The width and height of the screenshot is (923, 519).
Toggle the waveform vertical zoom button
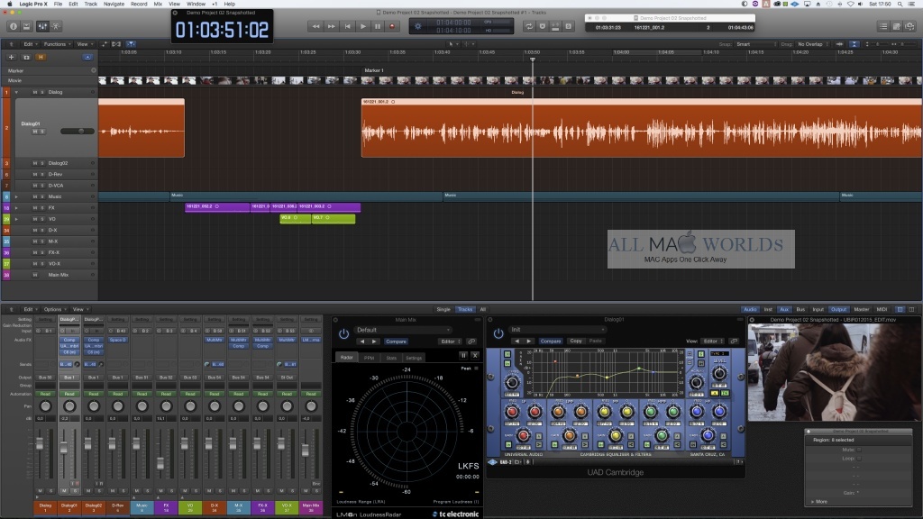839,44
